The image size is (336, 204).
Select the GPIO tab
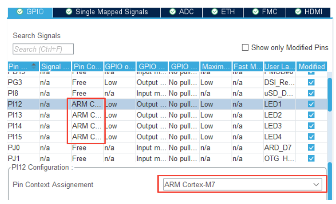click(x=30, y=11)
